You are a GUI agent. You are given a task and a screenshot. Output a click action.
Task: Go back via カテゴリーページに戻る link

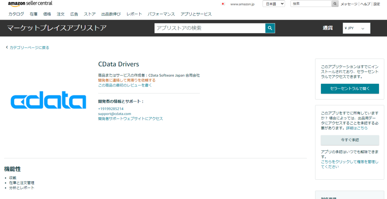click(x=29, y=47)
